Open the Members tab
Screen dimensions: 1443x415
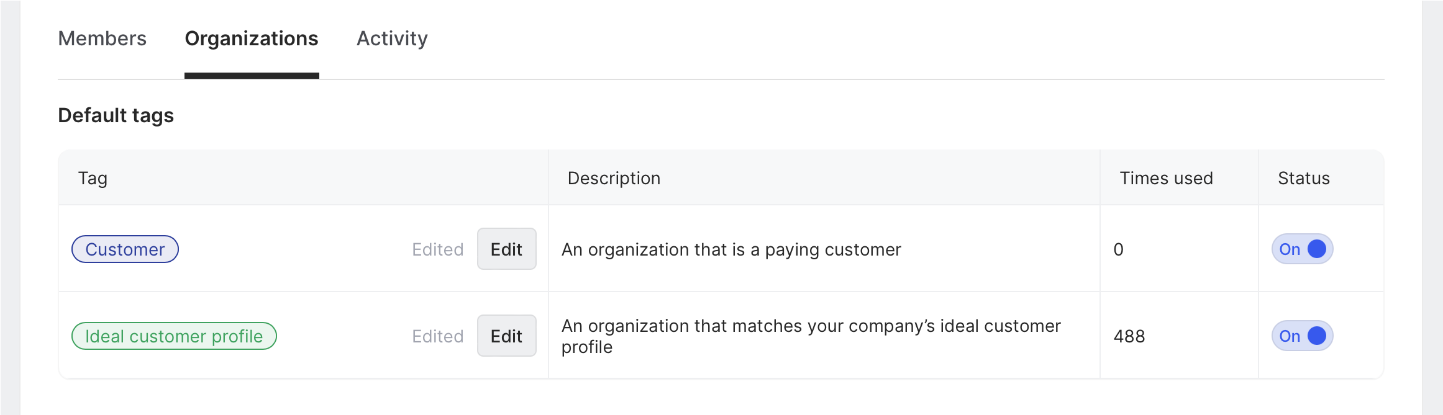tap(102, 38)
